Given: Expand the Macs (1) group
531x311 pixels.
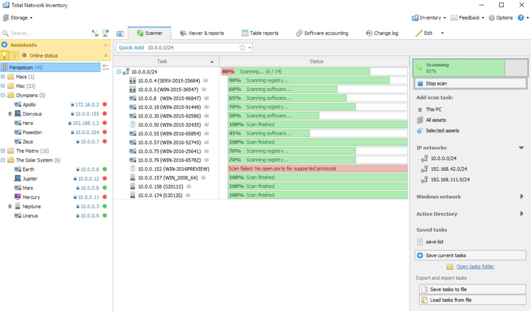Looking at the screenshot, I should pyautogui.click(x=3, y=77).
